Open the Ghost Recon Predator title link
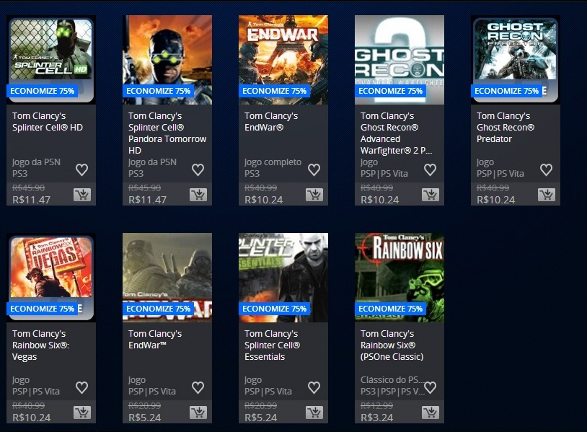The width and height of the screenshot is (587, 432). pos(506,127)
